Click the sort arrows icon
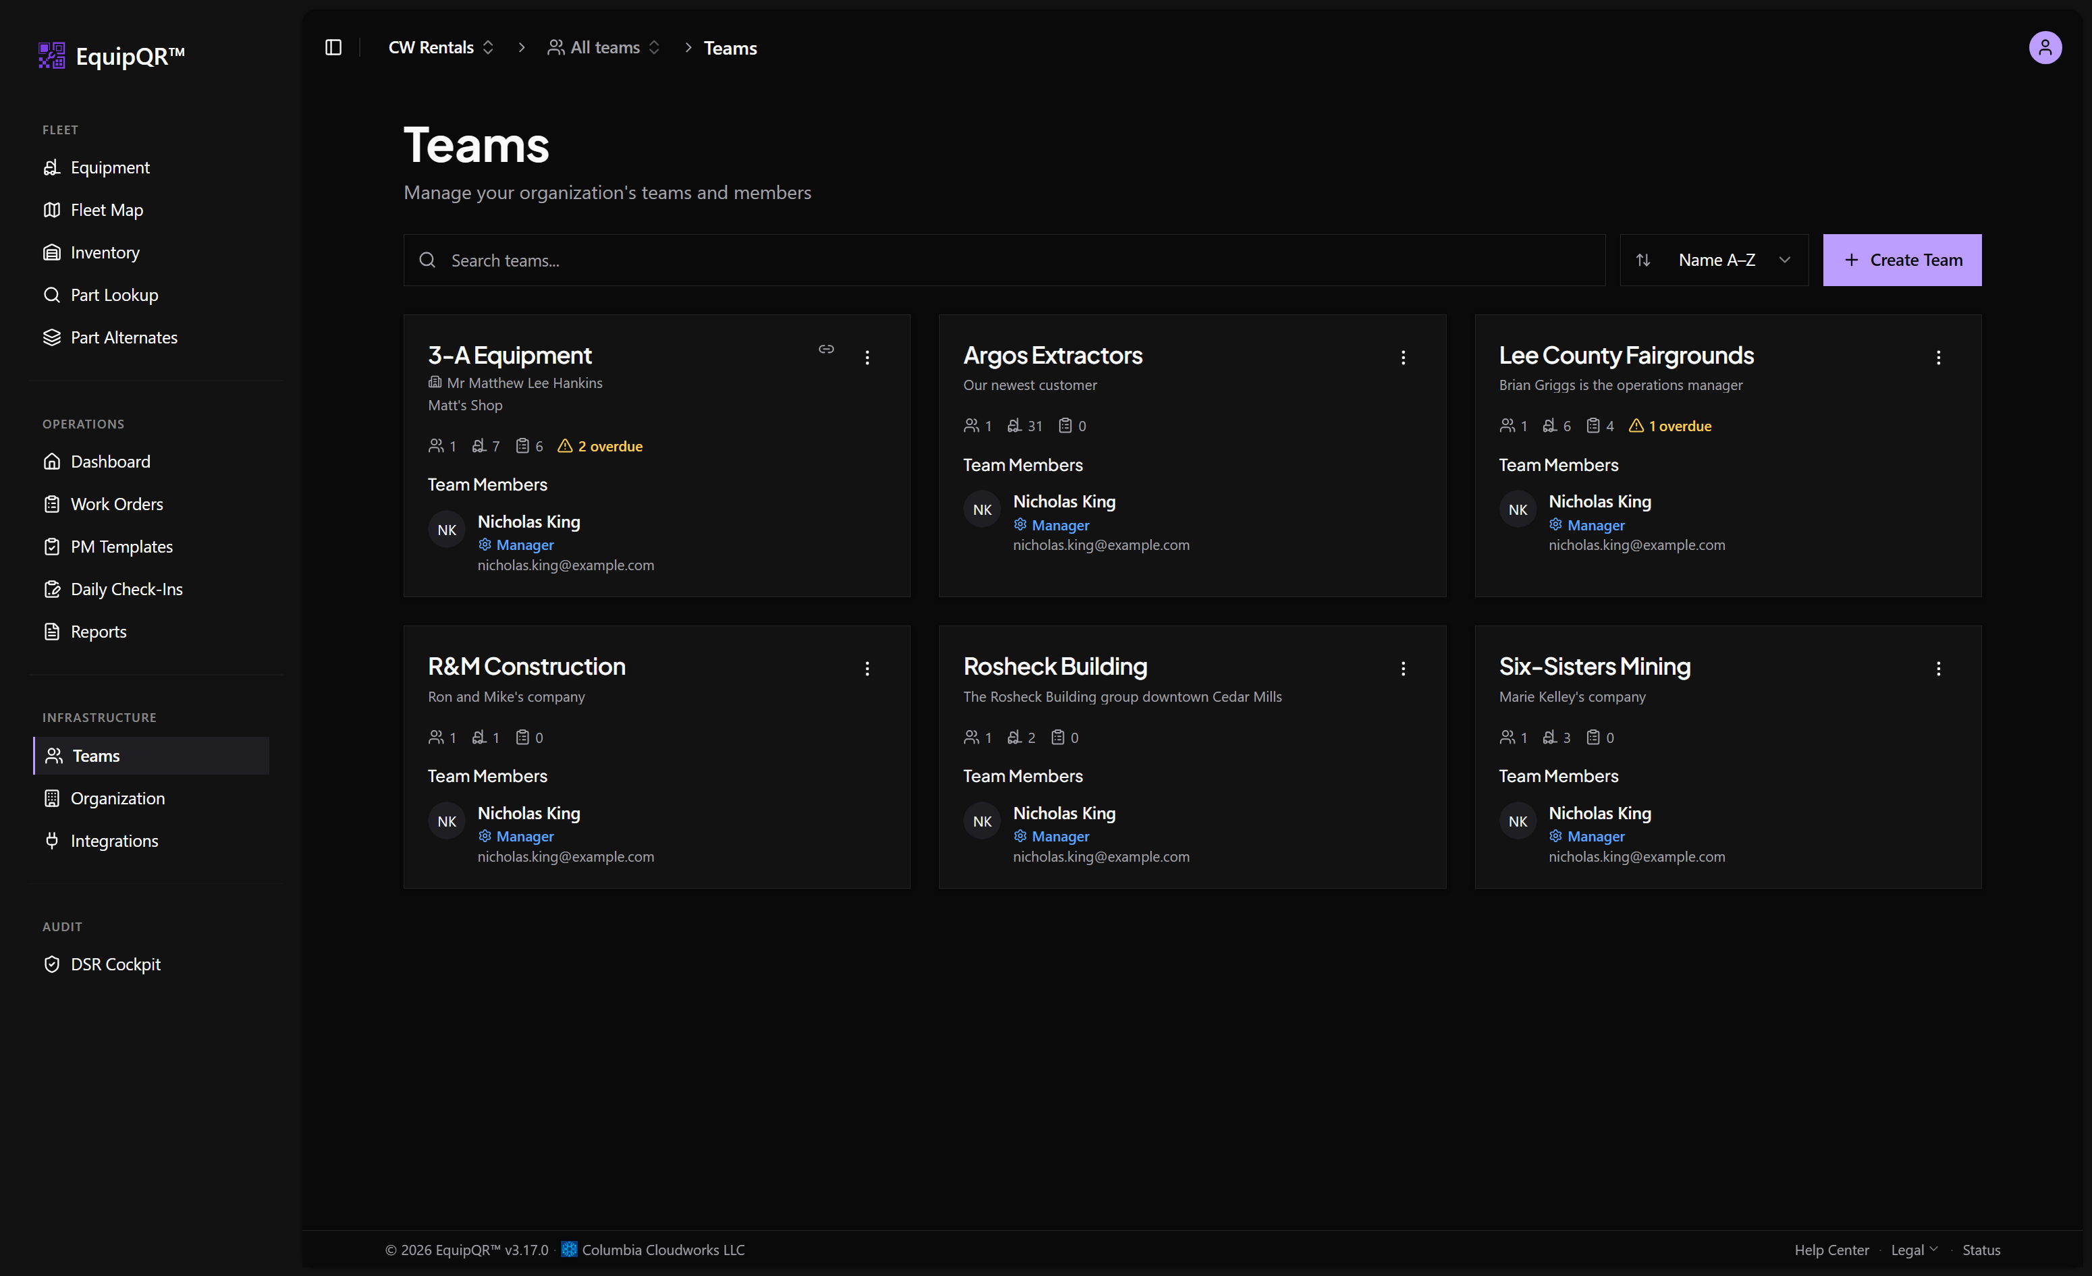The image size is (2092, 1276). 1643,260
